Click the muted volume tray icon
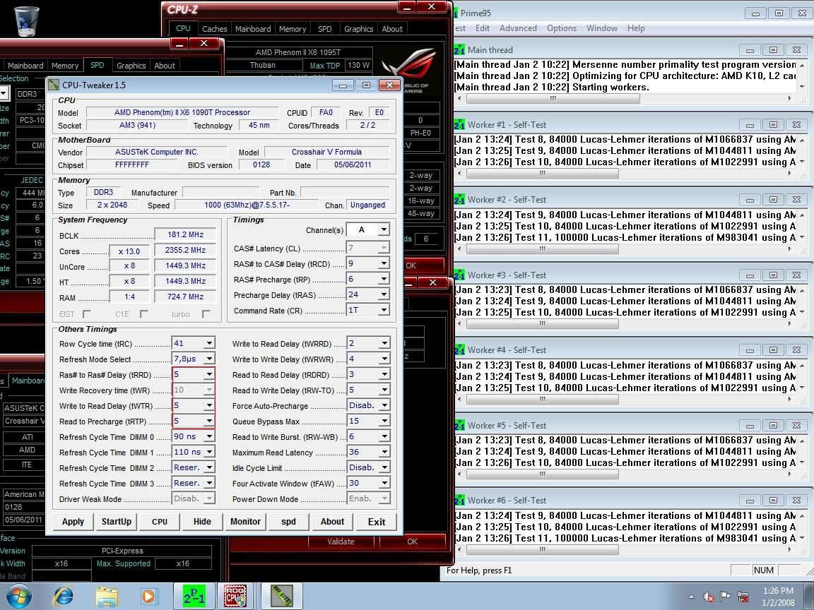Image resolution: width=814 pixels, height=610 pixels. coord(708,597)
